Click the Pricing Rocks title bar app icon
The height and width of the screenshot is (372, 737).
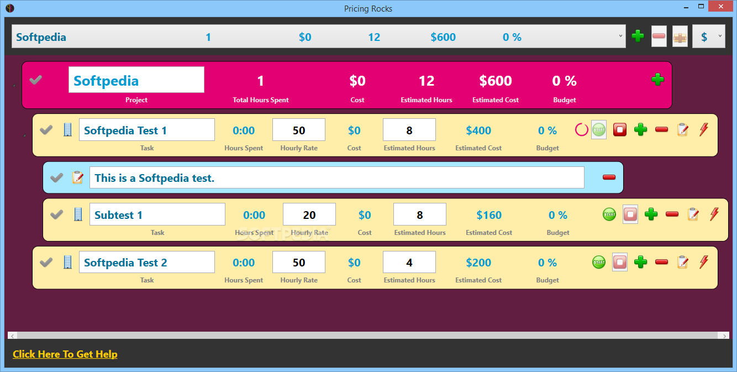pyautogui.click(x=9, y=8)
